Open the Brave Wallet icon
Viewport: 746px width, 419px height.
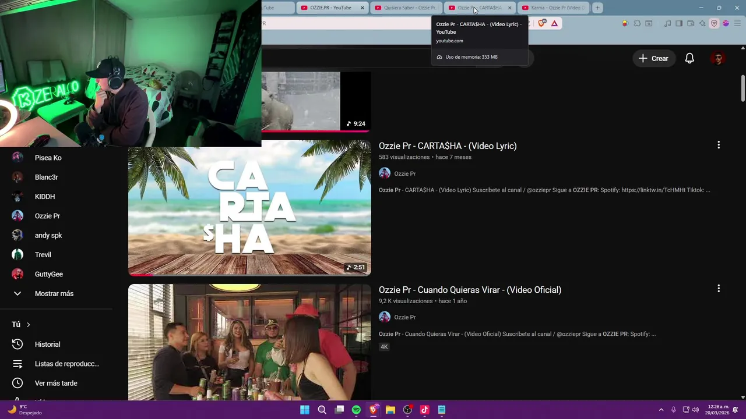691,23
